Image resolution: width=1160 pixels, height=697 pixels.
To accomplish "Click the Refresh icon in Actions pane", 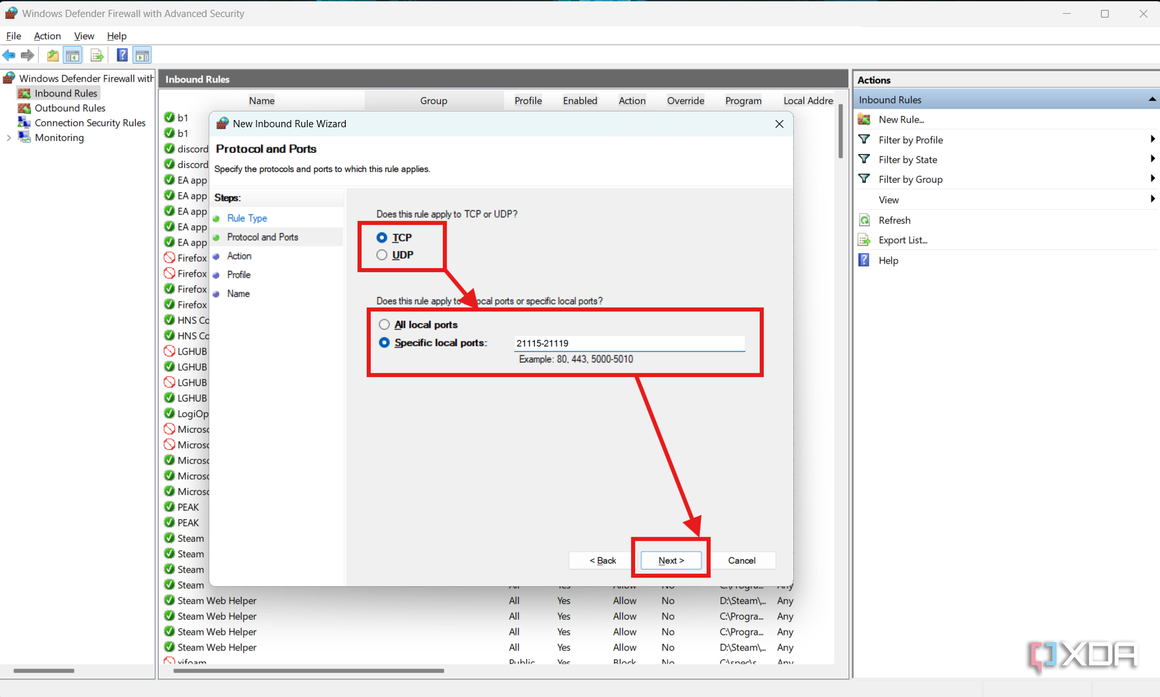I will tap(865, 220).
